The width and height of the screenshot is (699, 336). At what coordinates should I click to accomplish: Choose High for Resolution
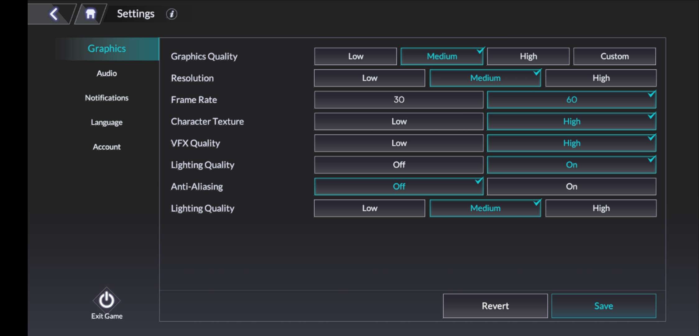601,78
